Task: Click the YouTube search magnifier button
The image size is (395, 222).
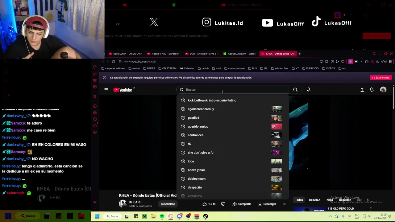Action: 295,90
